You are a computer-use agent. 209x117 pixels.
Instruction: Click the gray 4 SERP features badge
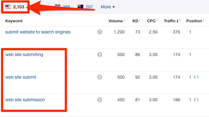pyautogui.click(x=100, y=54)
